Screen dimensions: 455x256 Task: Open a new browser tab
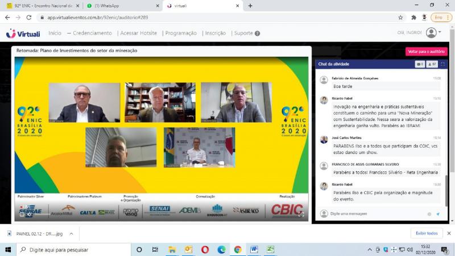point(250,6)
